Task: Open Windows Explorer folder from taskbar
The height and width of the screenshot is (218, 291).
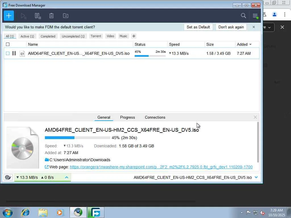Action: click(43, 212)
